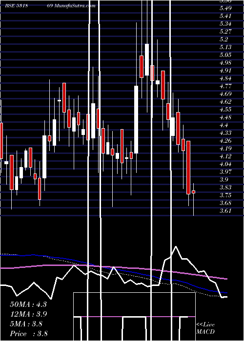
Task: Select the 5.41 price axis label
Action: coord(225,16)
